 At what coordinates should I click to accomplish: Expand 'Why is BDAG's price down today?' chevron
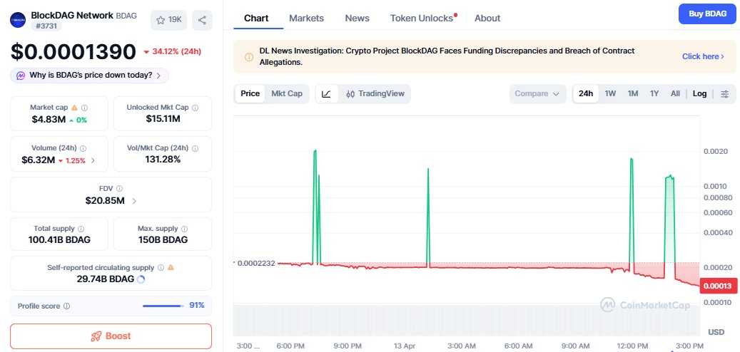click(158, 76)
